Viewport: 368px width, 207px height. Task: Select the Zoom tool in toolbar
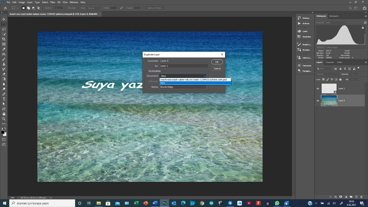(4, 119)
